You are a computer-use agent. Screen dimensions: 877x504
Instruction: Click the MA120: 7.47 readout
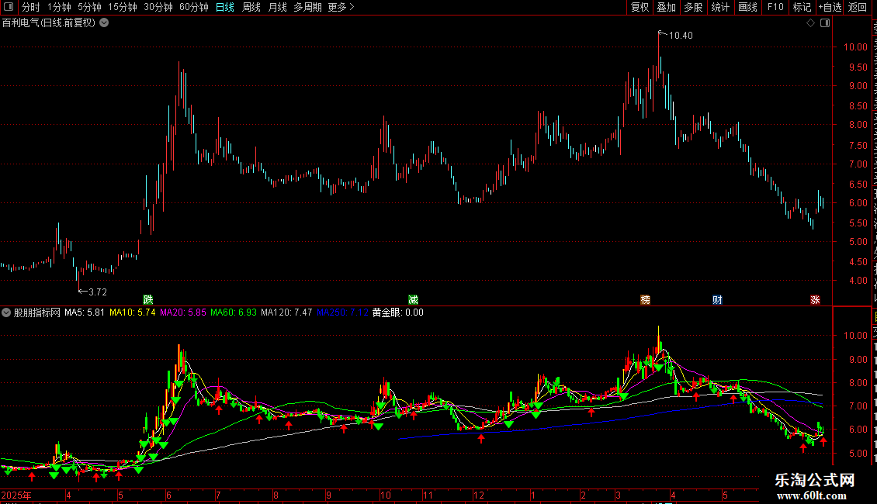coord(286,313)
